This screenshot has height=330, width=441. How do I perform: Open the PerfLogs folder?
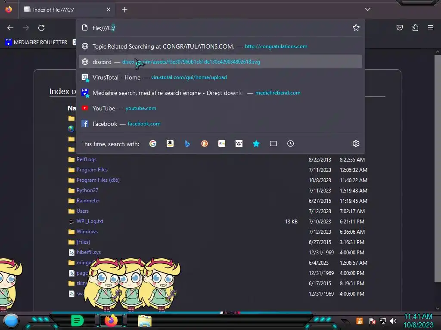point(86,159)
